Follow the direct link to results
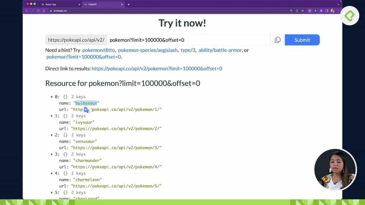Screen dimensions: 365x205 click(157, 68)
